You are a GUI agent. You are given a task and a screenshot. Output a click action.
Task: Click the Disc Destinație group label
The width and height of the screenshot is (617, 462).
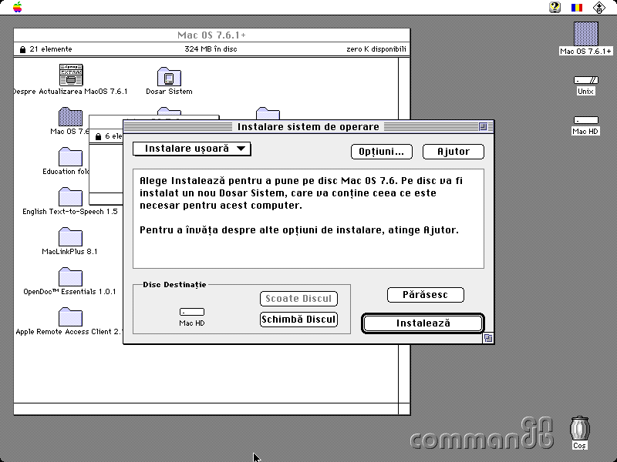click(x=174, y=285)
